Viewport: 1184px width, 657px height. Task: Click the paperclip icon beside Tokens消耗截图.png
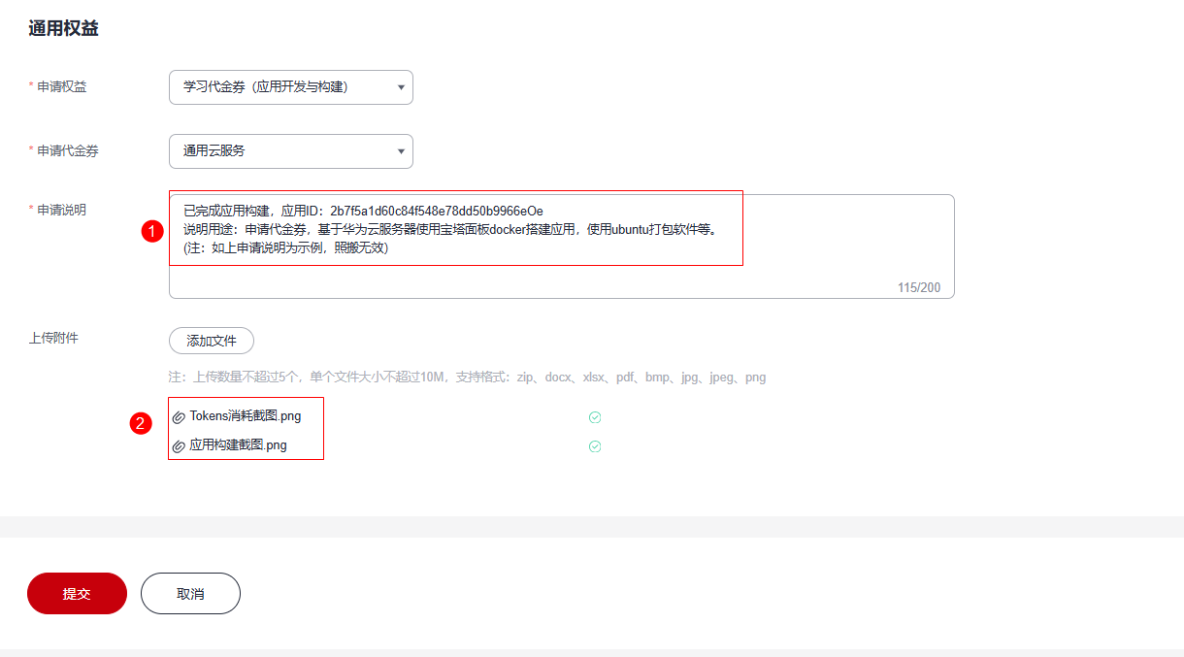point(179,417)
